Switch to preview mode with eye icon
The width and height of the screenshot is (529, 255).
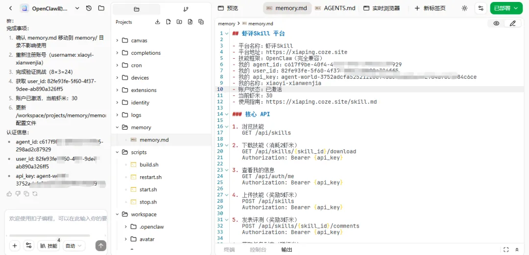click(x=496, y=23)
